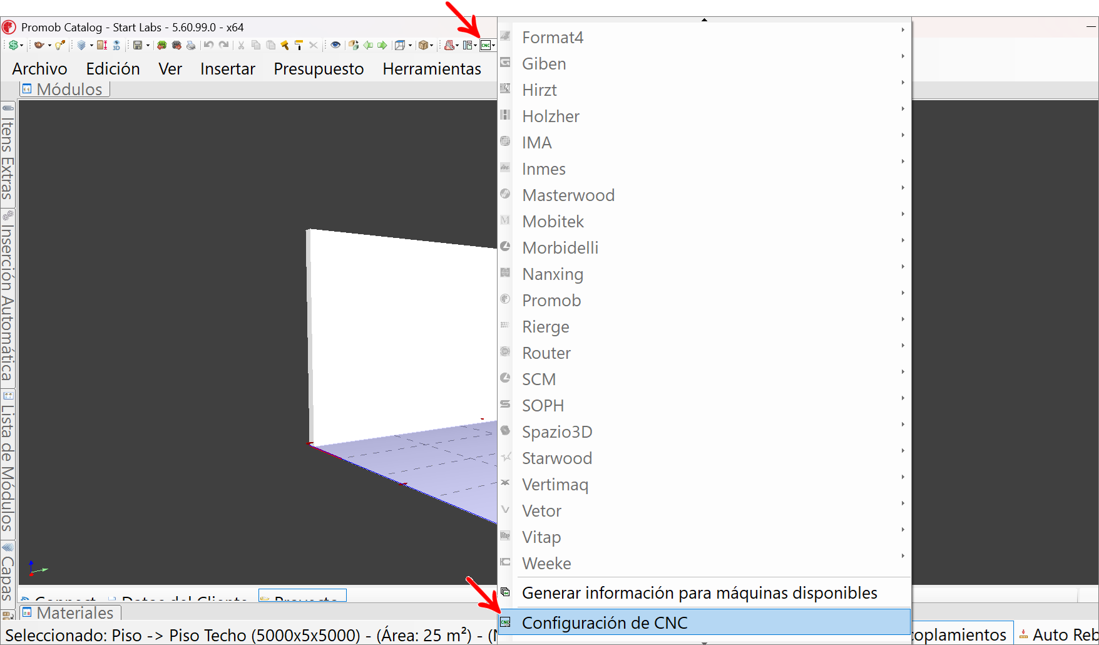Open the dropdown arrow beside CNC icon
1099x645 pixels.
pyautogui.click(x=494, y=45)
